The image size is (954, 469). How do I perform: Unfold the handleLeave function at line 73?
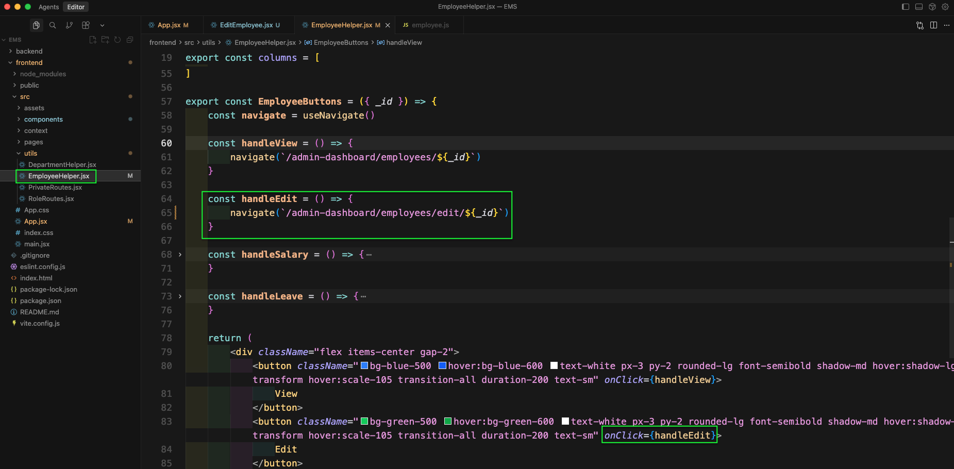(180, 296)
